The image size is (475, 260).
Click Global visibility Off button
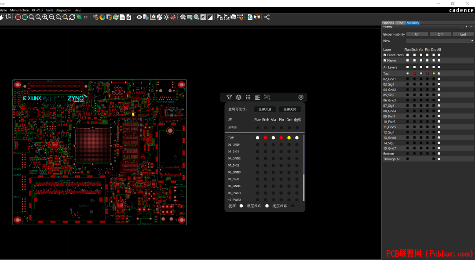440,34
